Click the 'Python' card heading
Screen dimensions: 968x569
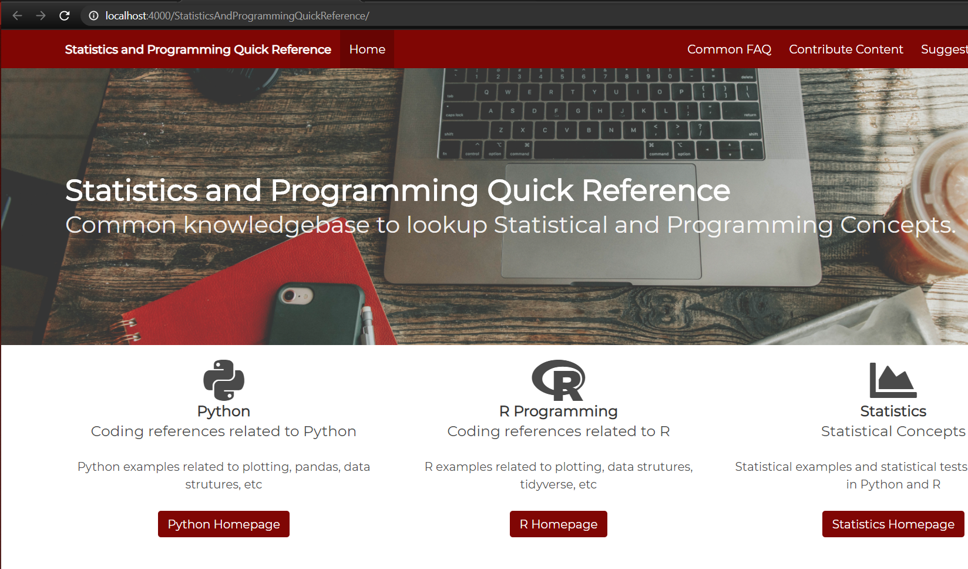pos(224,411)
